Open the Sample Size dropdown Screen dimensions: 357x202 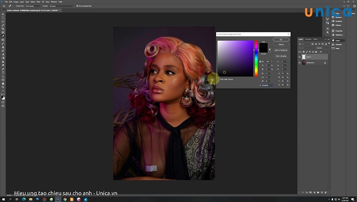coord(32,6)
